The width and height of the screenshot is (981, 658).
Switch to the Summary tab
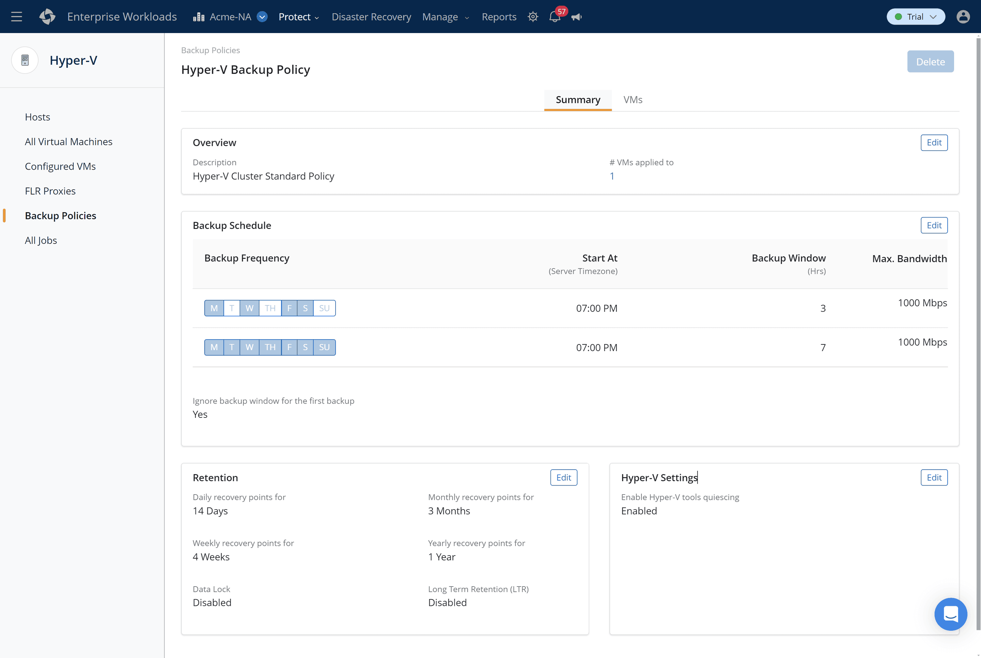(578, 100)
